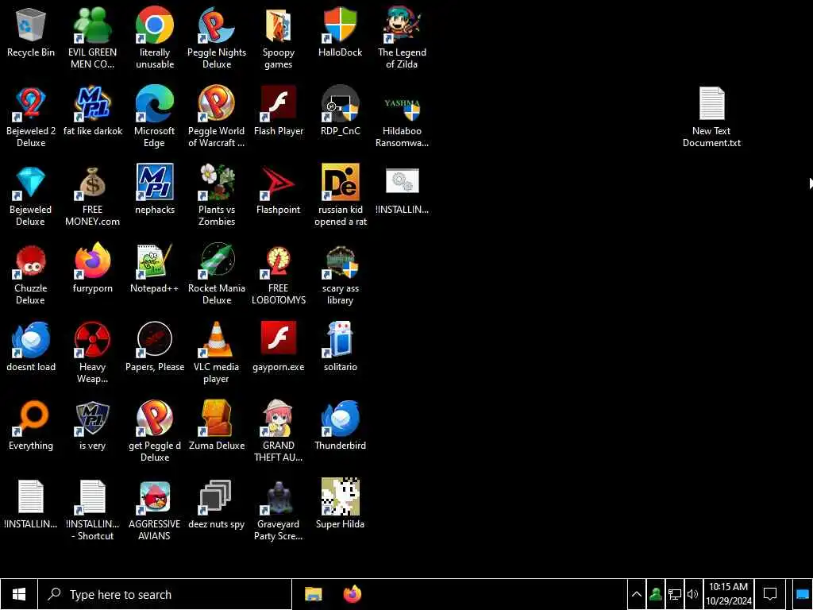Viewport: 813px width, 610px height.
Task: Click Peggle World of Warcraft shortcut
Action: (x=217, y=117)
